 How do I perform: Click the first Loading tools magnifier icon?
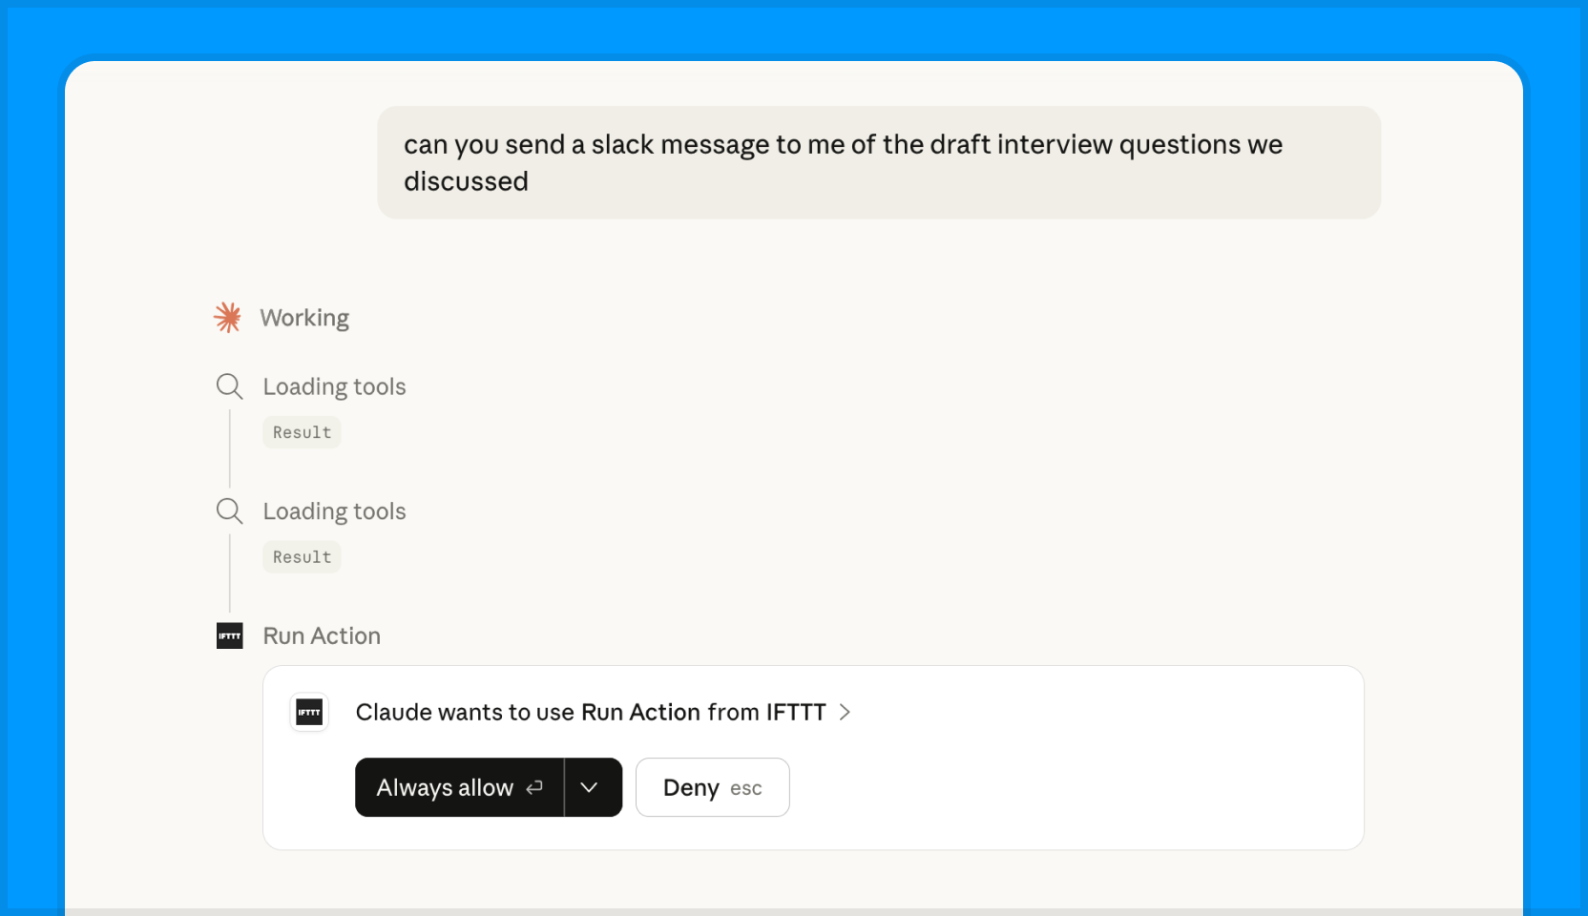click(x=229, y=386)
